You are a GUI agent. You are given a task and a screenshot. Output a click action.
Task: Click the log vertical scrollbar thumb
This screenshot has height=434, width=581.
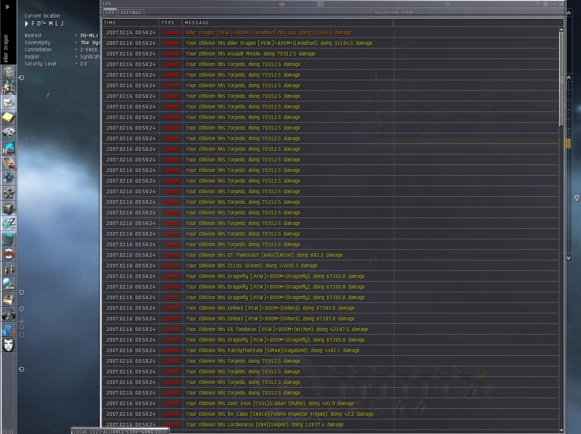[x=561, y=79]
